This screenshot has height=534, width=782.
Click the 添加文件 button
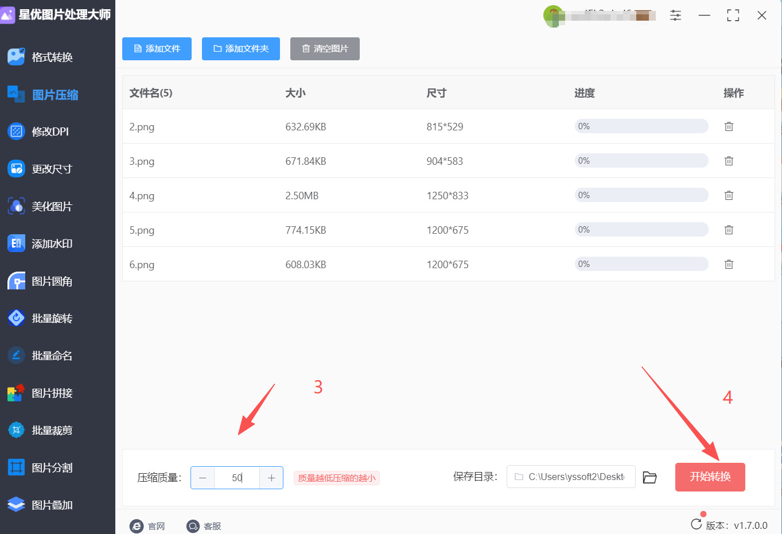coord(157,49)
